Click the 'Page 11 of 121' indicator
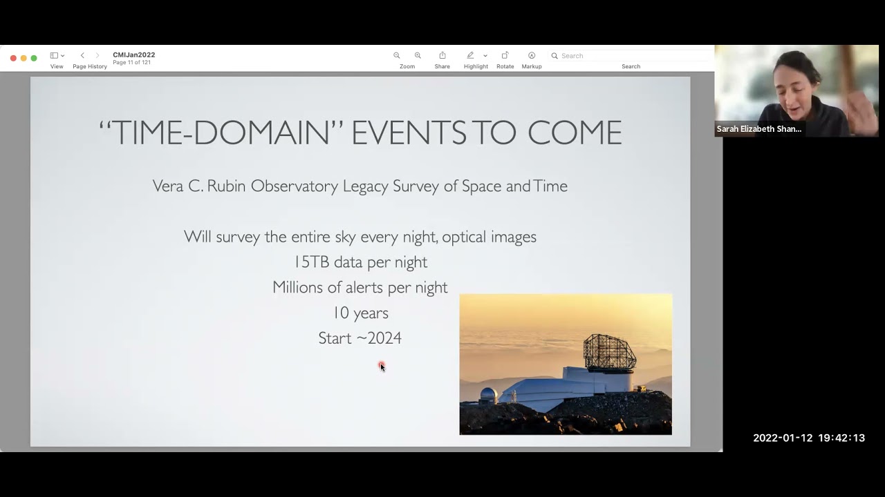Image resolution: width=885 pixels, height=497 pixels. [132, 63]
